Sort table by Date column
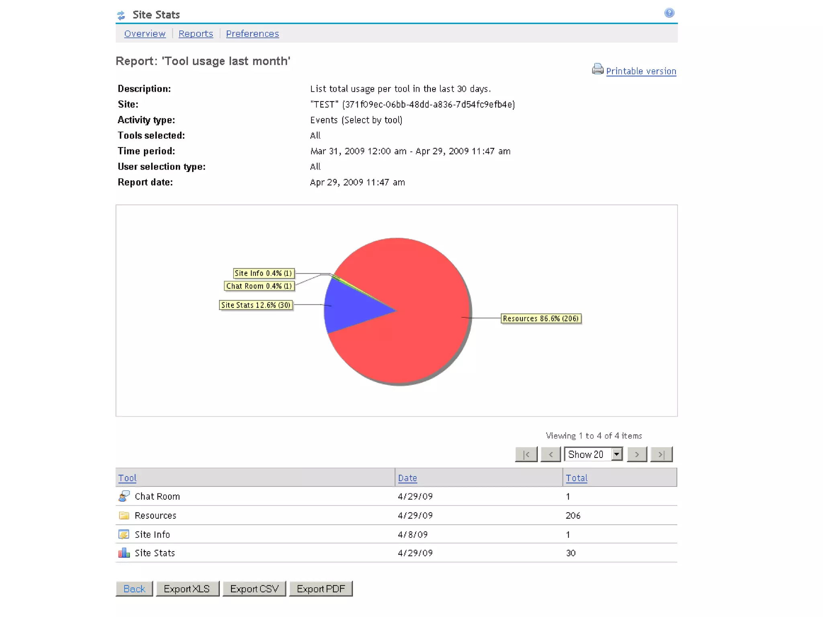Screen dimensions: 823x617 (407, 478)
